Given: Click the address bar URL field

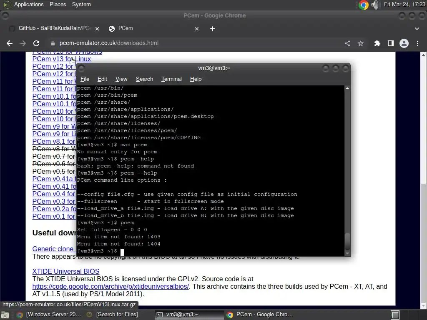Looking at the screenshot, I should 196,43.
